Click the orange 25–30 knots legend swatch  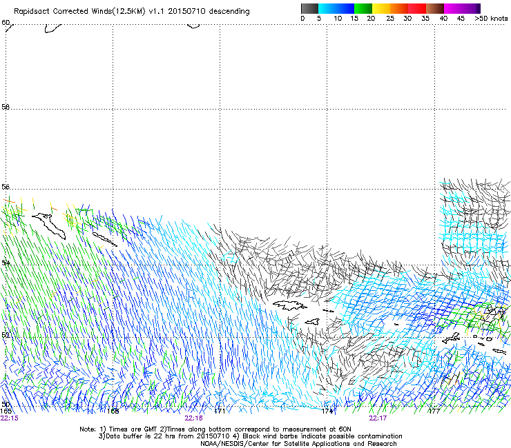pos(399,8)
